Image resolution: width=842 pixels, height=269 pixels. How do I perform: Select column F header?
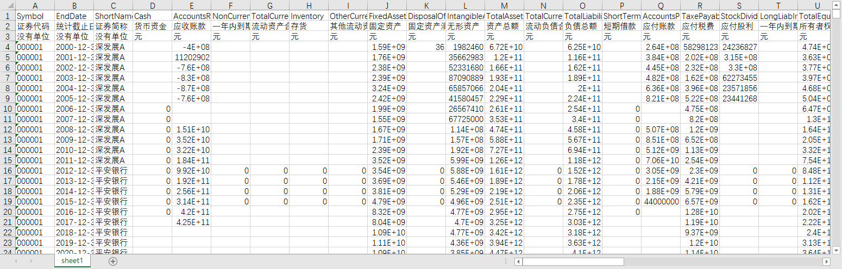tap(230, 5)
